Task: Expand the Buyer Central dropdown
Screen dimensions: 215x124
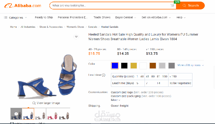Action: pyautogui.click(x=126, y=18)
